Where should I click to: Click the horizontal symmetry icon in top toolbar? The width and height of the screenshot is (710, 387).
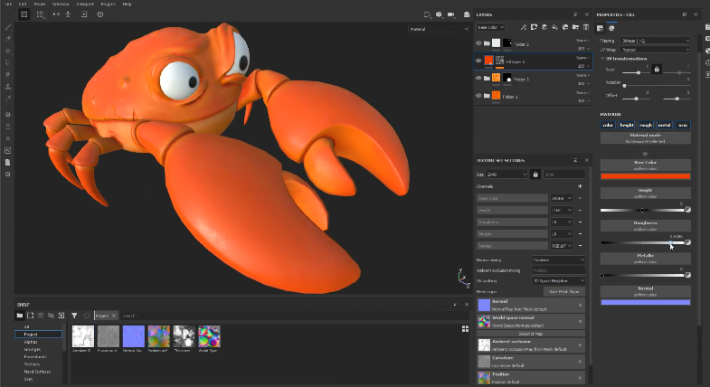[x=56, y=14]
